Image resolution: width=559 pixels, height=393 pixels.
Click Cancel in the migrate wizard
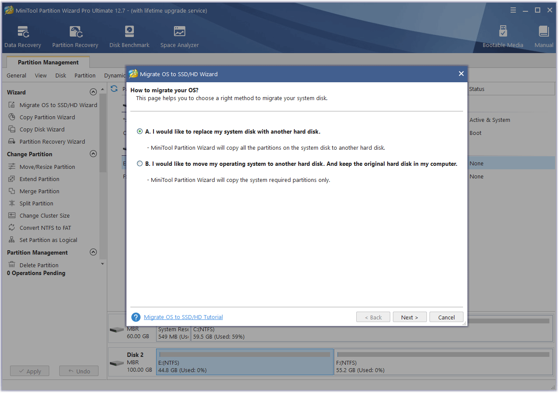pyautogui.click(x=447, y=317)
